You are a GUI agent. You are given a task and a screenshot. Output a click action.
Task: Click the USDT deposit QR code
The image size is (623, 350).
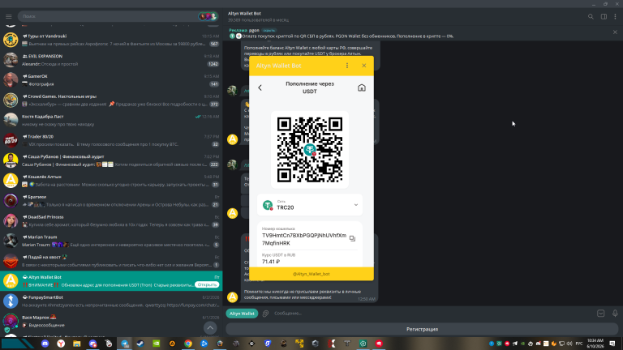310,150
